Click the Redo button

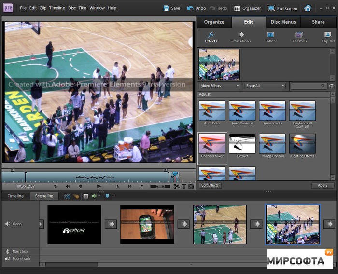click(x=218, y=8)
